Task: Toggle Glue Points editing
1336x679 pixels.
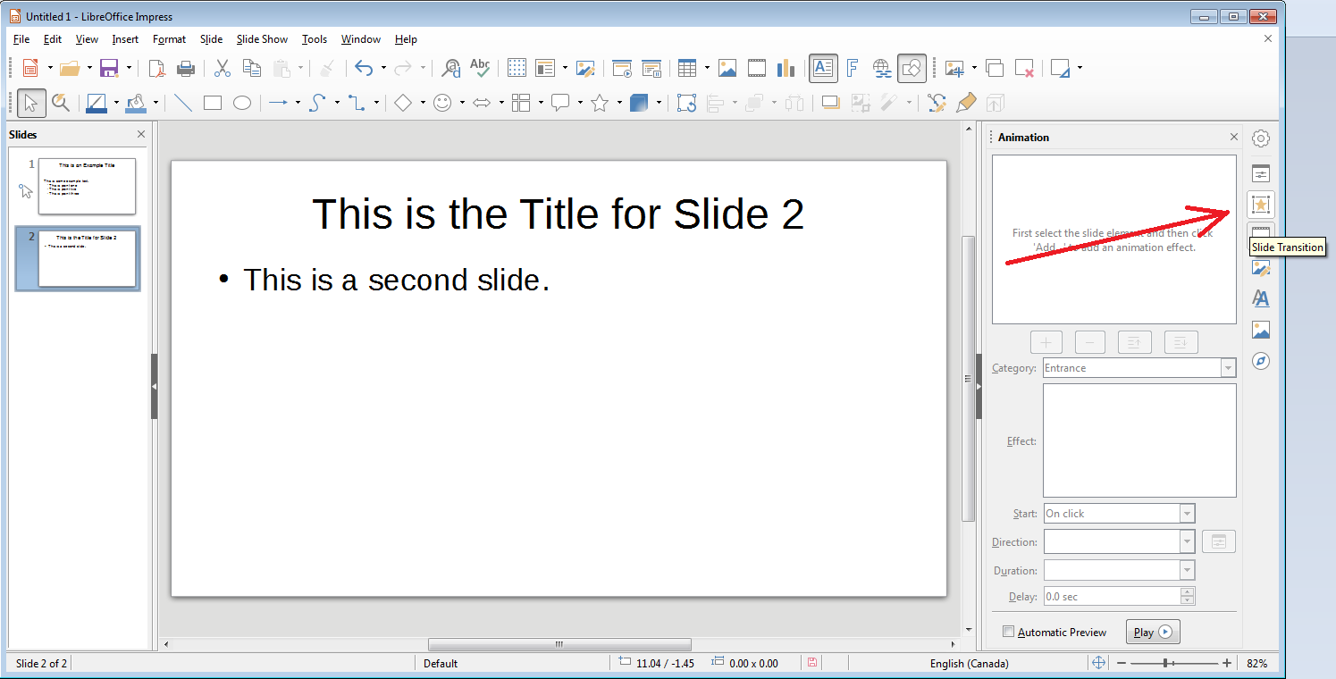Action: [x=966, y=103]
